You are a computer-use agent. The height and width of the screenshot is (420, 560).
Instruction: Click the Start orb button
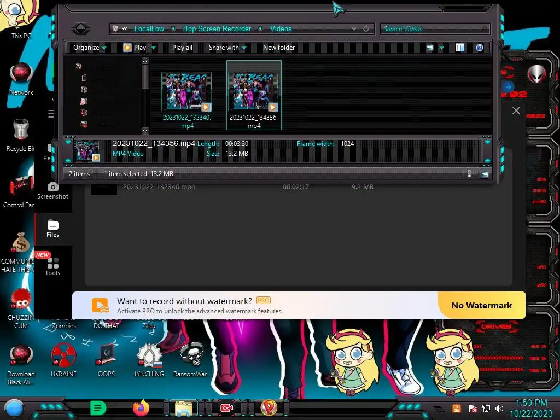pyautogui.click(x=14, y=409)
